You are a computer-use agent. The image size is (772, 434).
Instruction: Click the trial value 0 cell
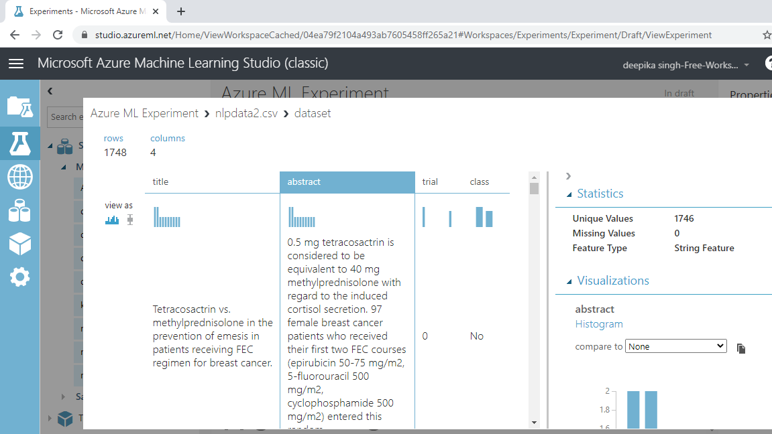point(425,336)
